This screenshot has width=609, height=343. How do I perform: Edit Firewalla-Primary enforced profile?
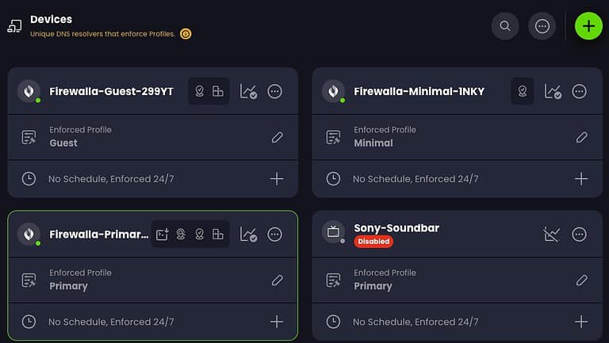[x=277, y=280]
